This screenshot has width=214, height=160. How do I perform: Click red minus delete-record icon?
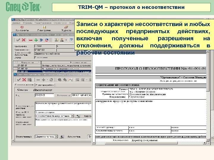(31, 40)
